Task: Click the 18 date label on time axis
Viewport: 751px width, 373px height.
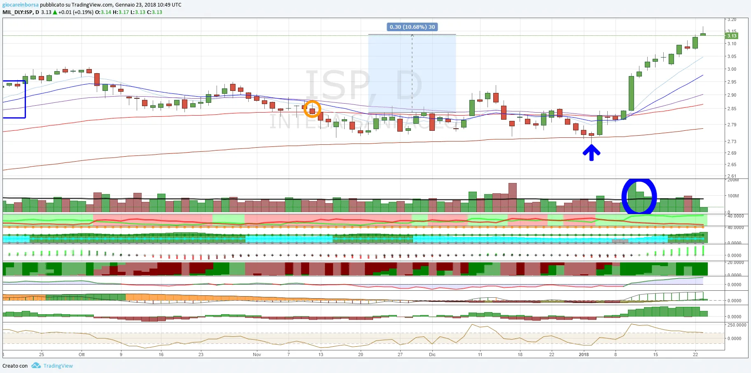Action: point(520,354)
